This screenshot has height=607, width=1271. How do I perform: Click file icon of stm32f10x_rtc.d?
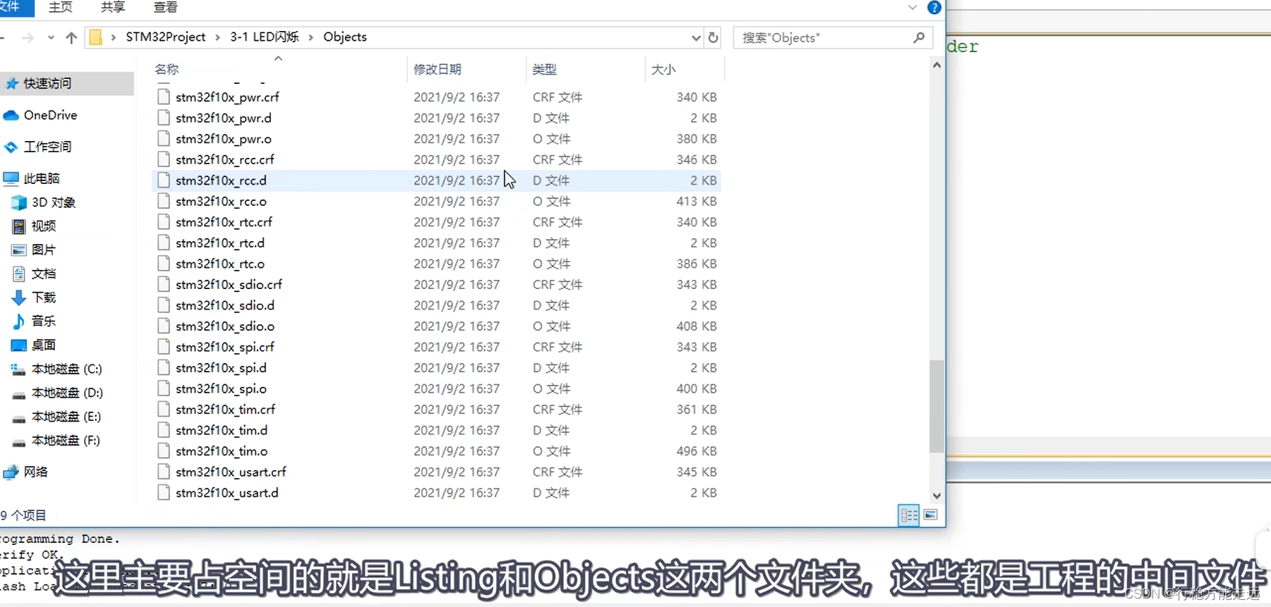coord(164,243)
